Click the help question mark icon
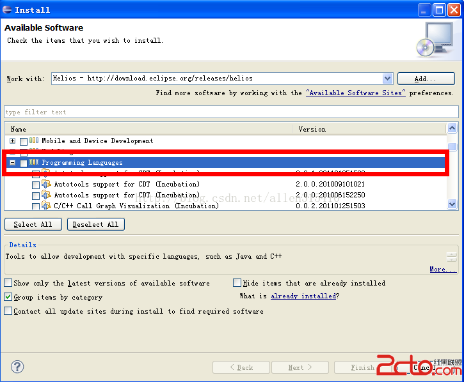464x382 pixels. (17, 367)
